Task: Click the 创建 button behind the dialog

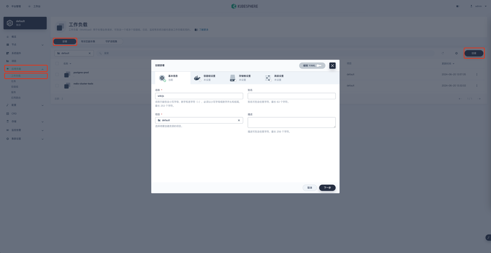Action: (474, 53)
